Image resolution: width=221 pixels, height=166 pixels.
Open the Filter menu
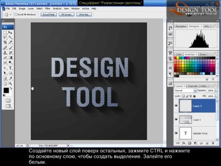tap(47, 9)
